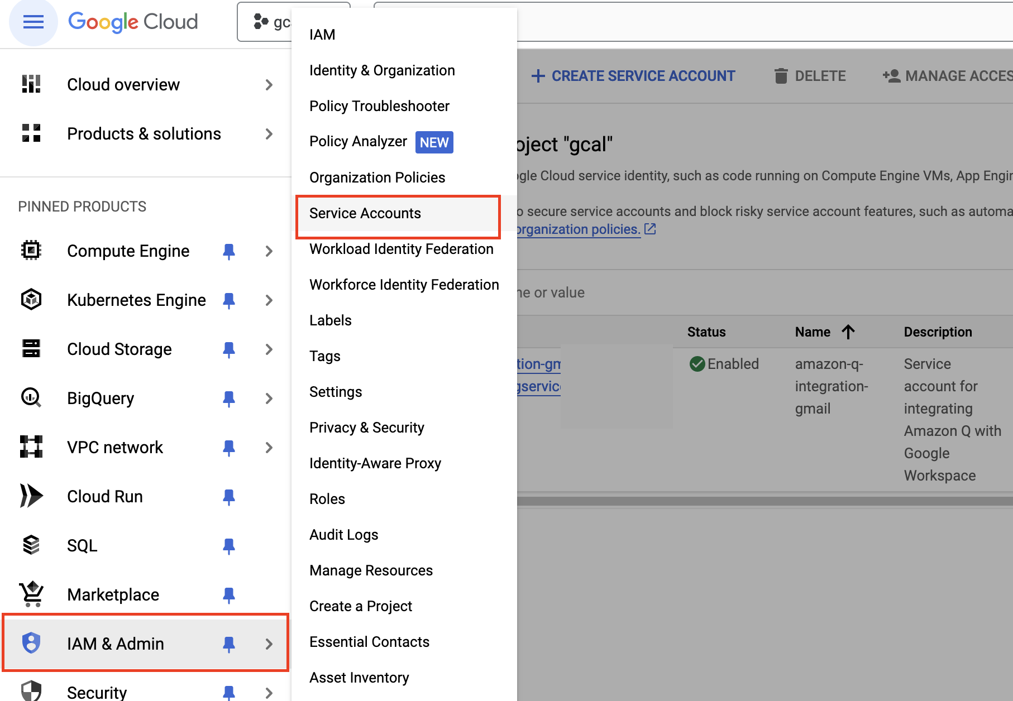Click the Cloud Storage icon

[31, 349]
